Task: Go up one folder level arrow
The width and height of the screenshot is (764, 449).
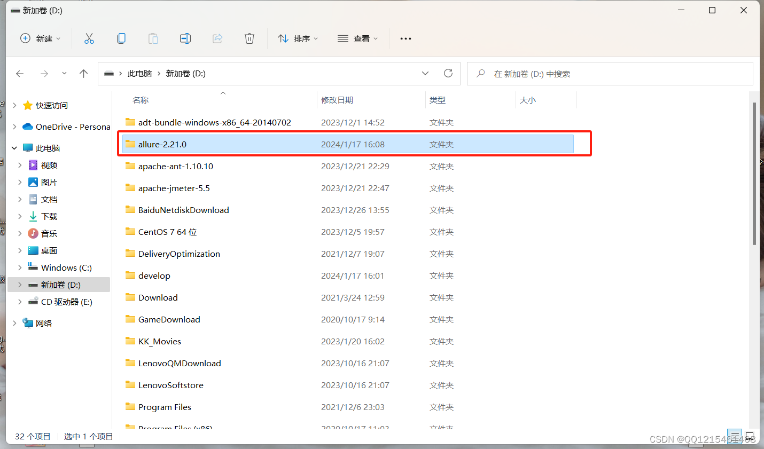Action: tap(83, 74)
